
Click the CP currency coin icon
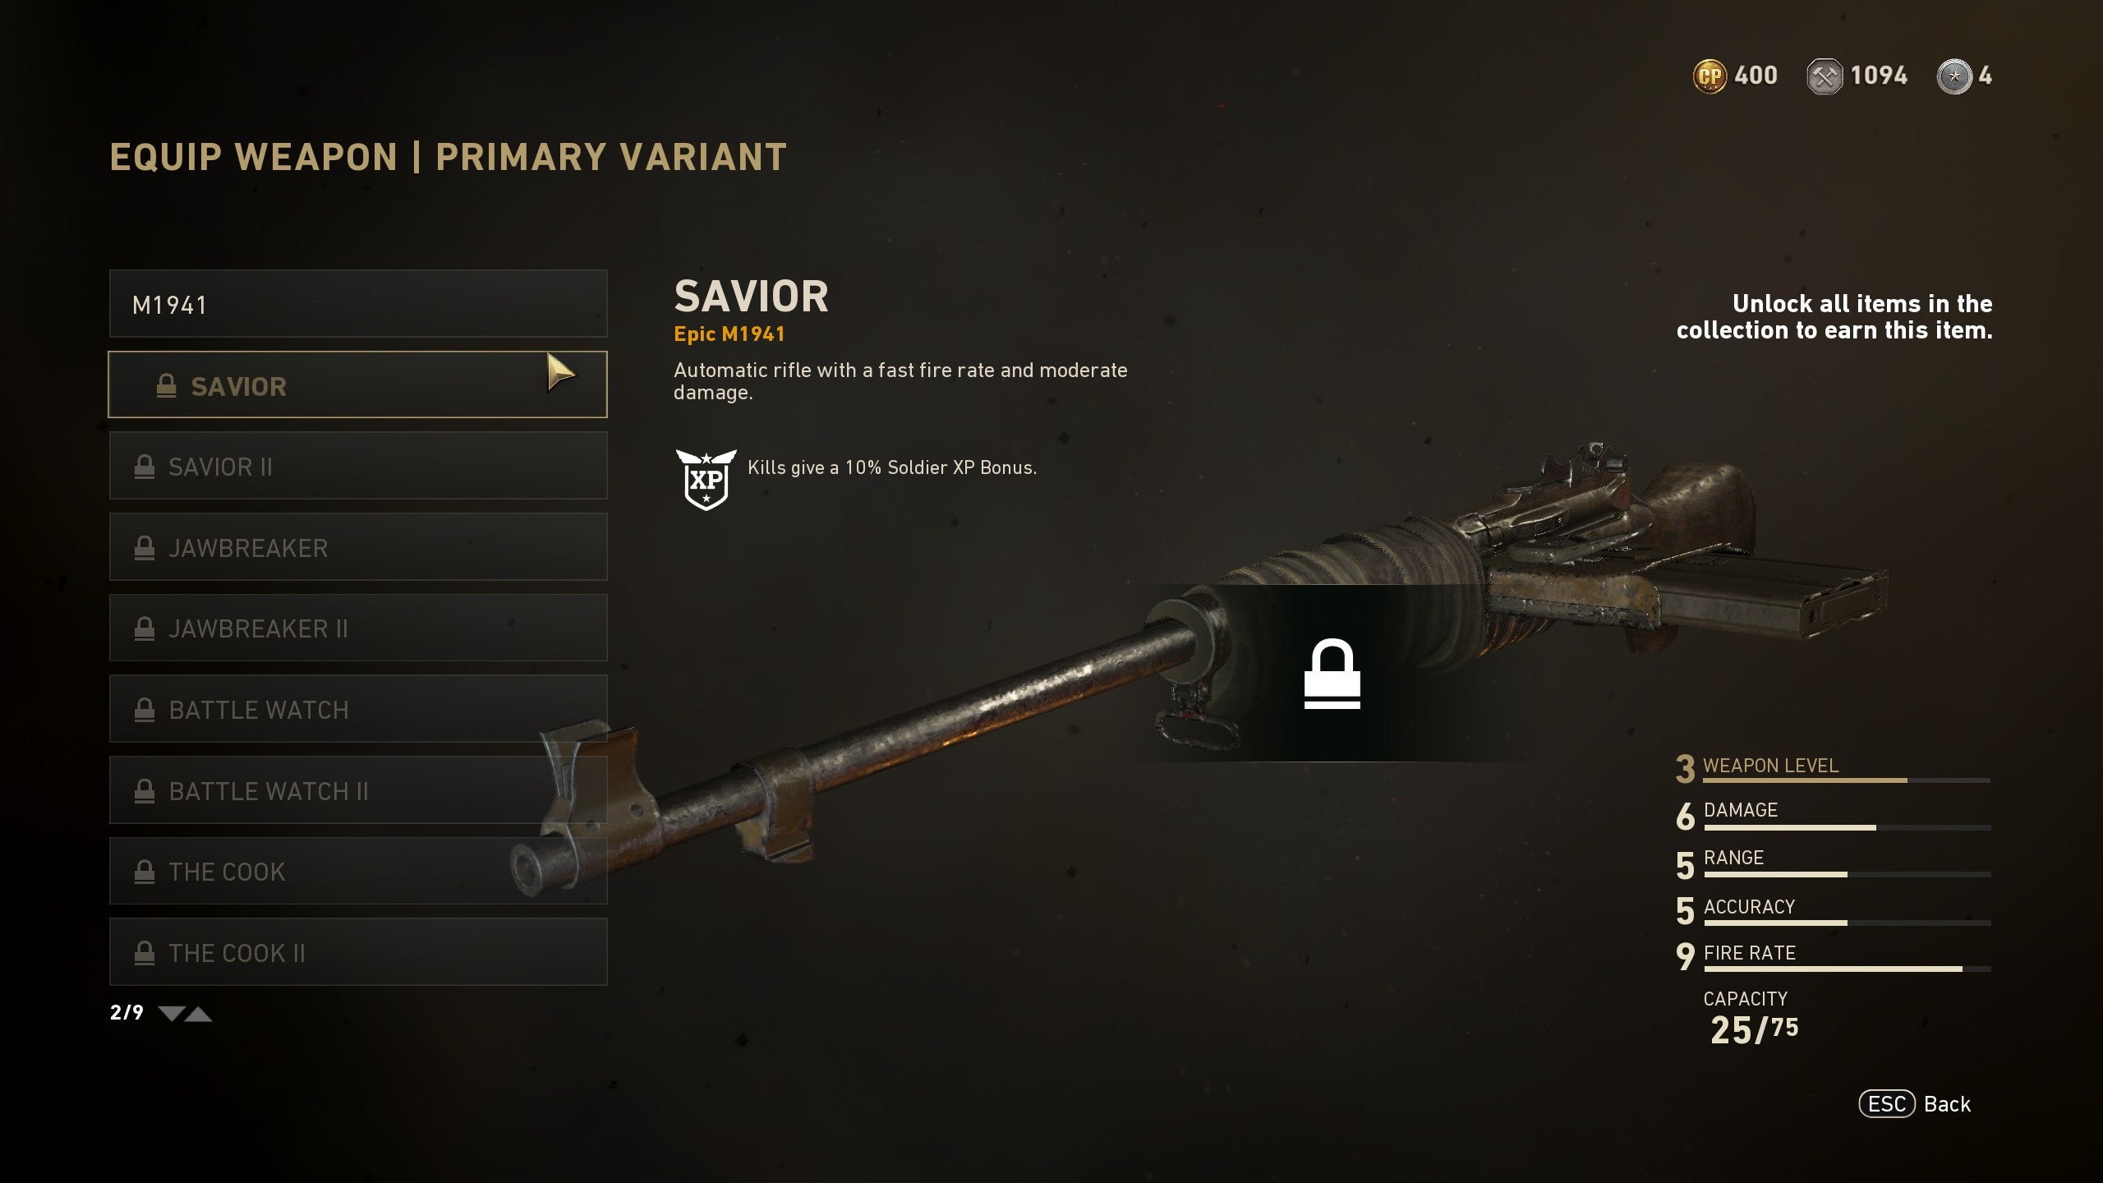1710,76
